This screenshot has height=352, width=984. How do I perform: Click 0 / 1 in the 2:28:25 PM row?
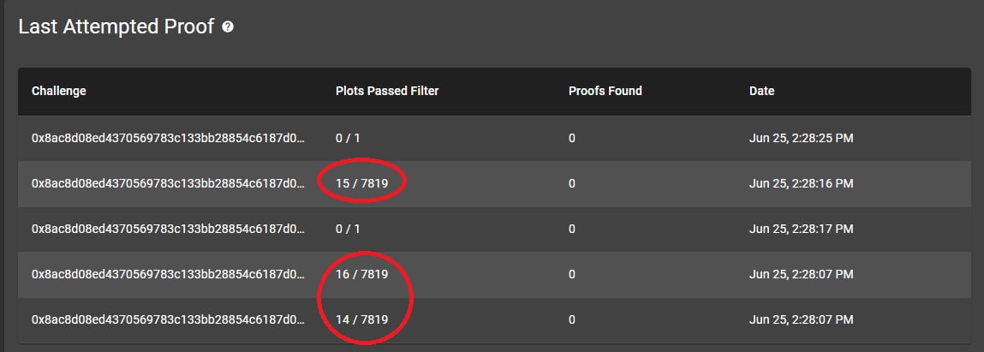tap(348, 138)
